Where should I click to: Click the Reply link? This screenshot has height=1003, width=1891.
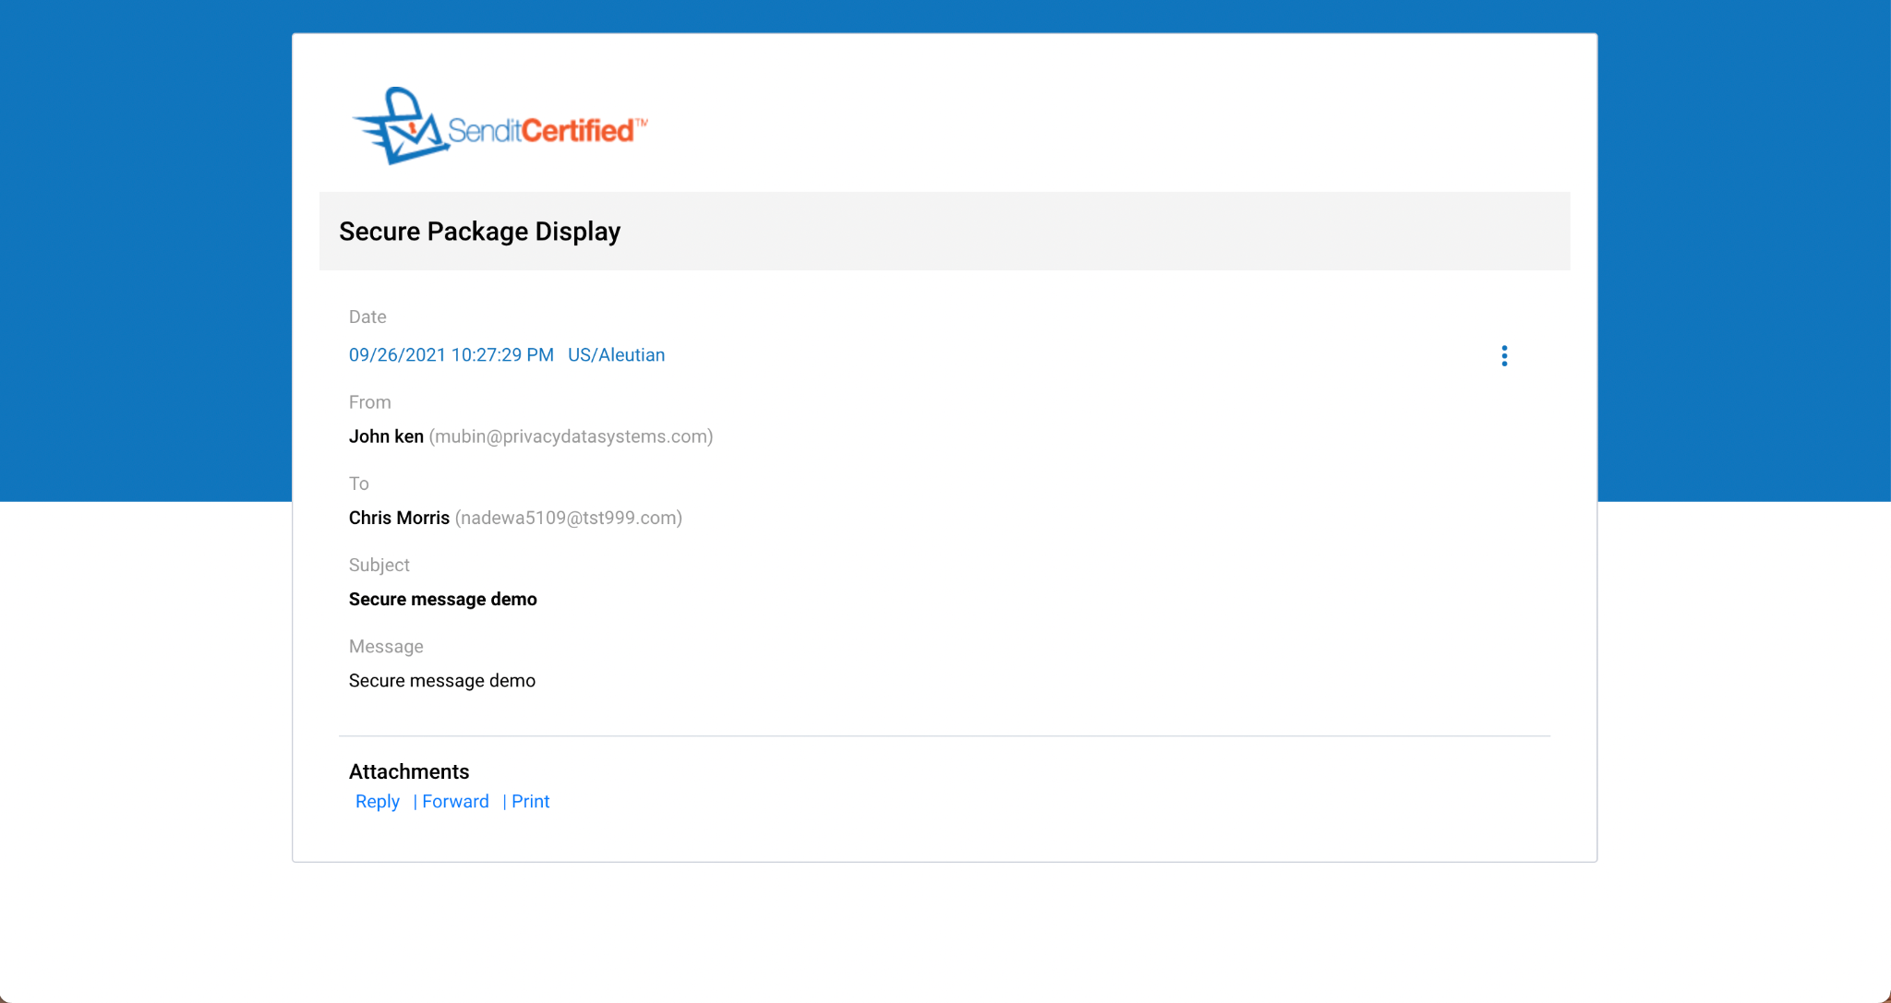point(377,801)
